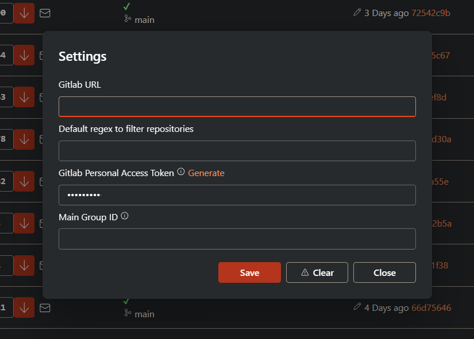Screen dimensions: 474x339
Task: Click mail icon in 72542c9b row
Action: pyautogui.click(x=45, y=13)
